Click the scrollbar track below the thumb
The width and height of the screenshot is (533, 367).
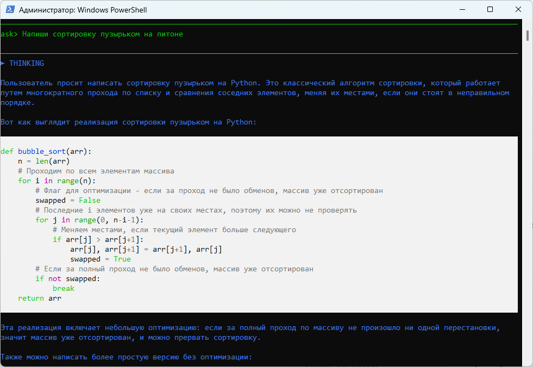tap(527, 217)
